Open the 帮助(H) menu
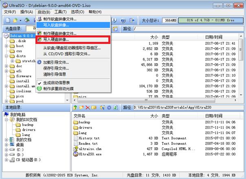 (x=95, y=12)
